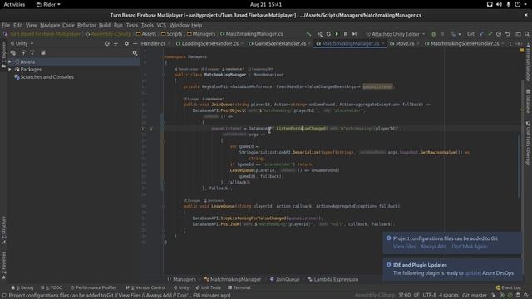The image size is (532, 299).
Task: Open Attach to Unity Editor run configuration dropdown
Action: [x=396, y=34]
